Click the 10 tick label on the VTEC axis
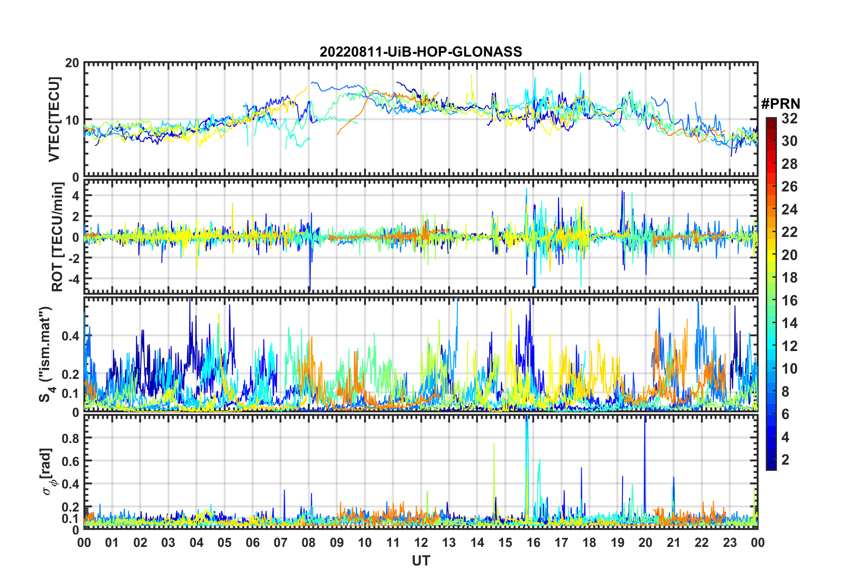This screenshot has width=842, height=588. pyautogui.click(x=72, y=120)
